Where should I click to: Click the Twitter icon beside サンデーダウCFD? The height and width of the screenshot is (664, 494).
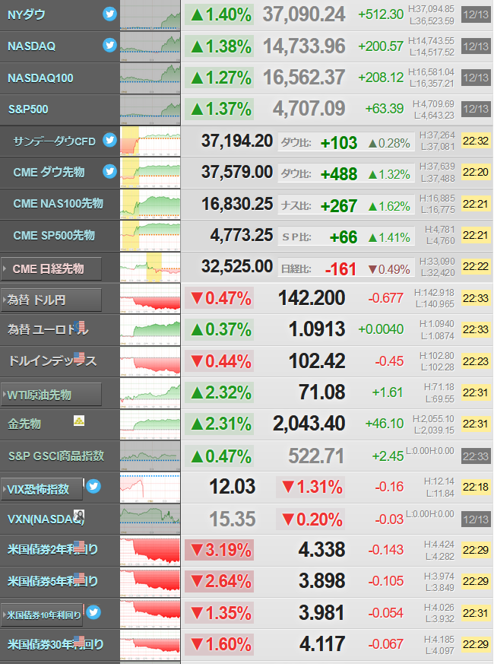(109, 140)
